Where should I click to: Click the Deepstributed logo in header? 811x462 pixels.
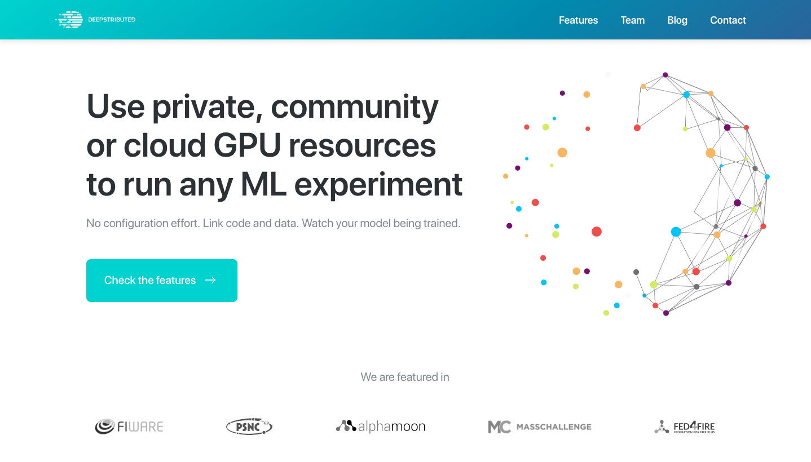pyautogui.click(x=95, y=20)
